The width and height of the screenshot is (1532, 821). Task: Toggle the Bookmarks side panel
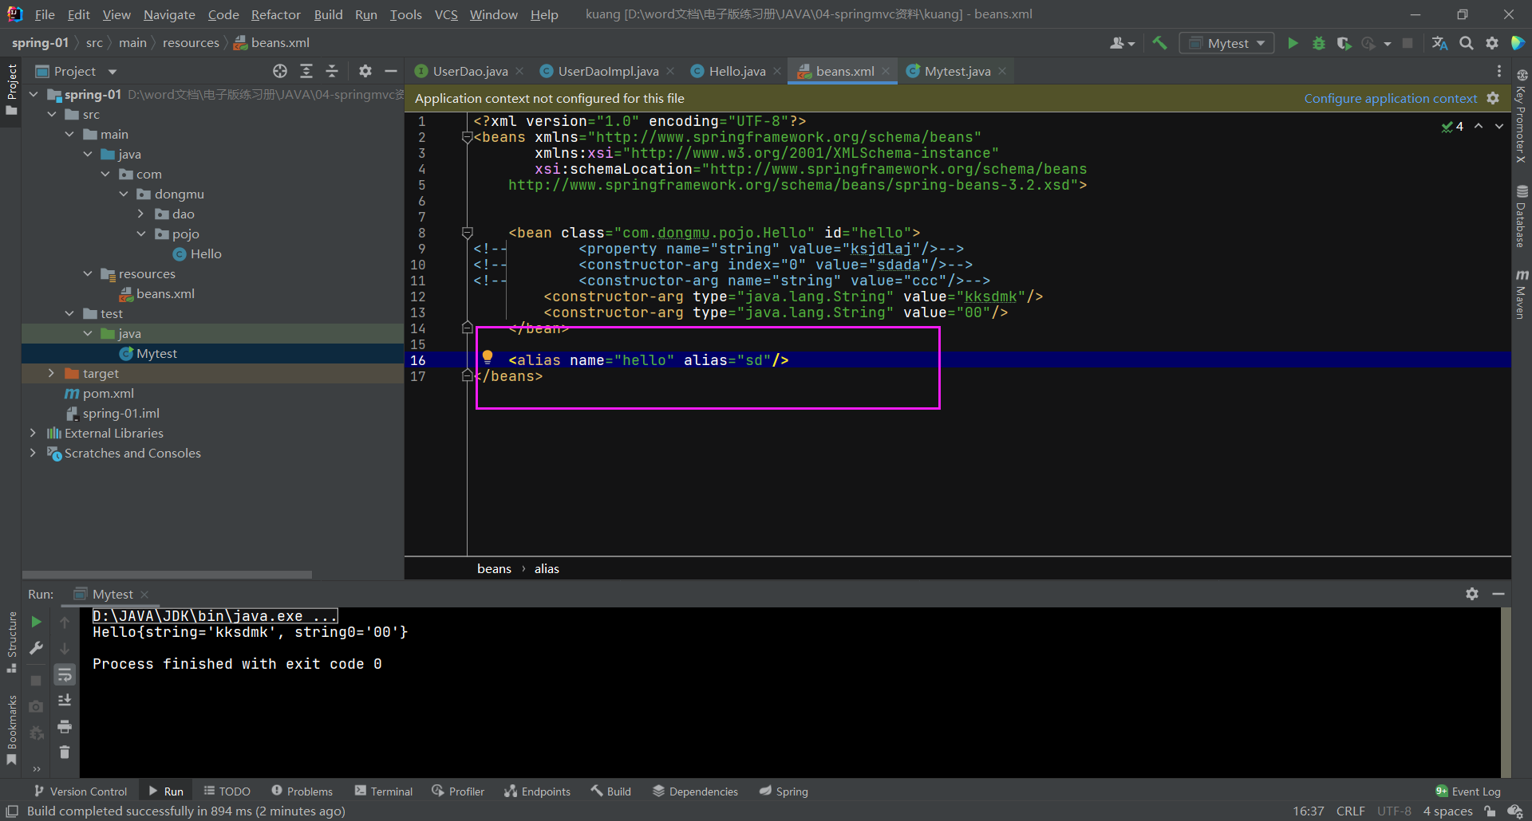pyautogui.click(x=11, y=729)
